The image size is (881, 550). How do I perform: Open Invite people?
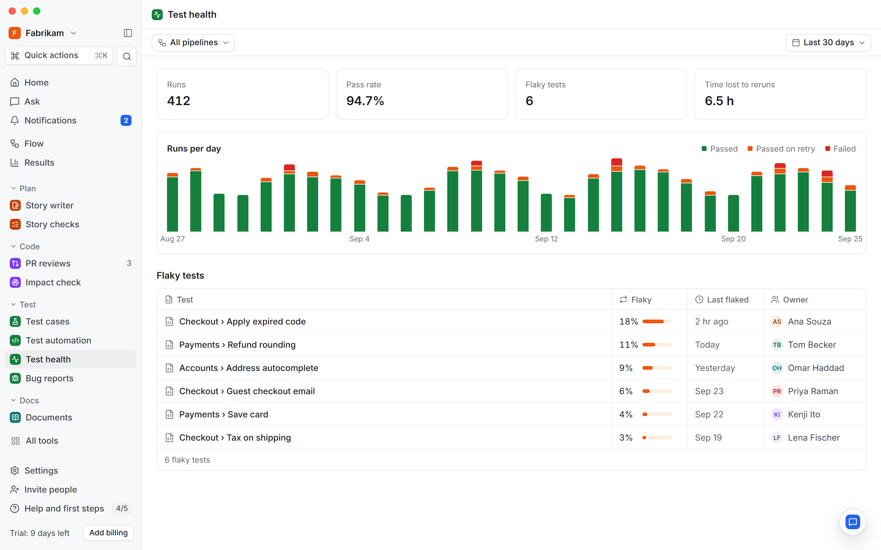coord(71,490)
